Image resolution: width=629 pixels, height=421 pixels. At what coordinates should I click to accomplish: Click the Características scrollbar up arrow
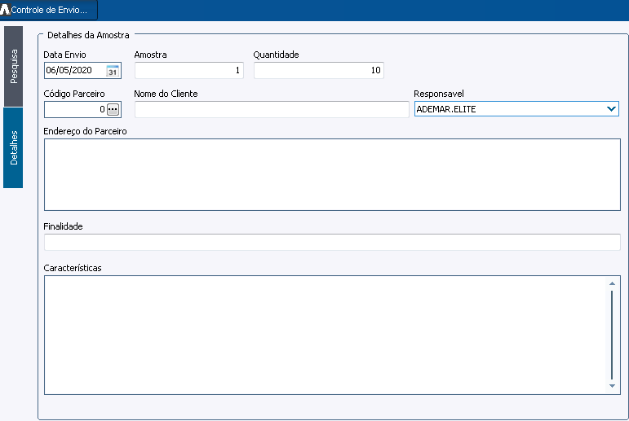pos(612,283)
